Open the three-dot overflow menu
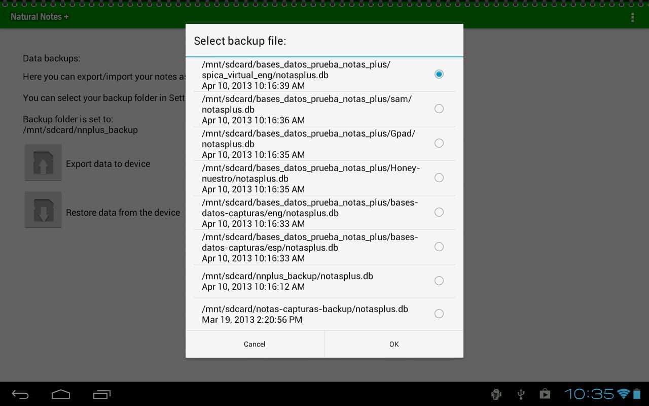The width and height of the screenshot is (649, 406). (x=632, y=17)
